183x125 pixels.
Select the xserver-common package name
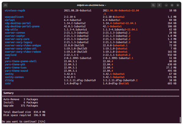tap(15, 33)
